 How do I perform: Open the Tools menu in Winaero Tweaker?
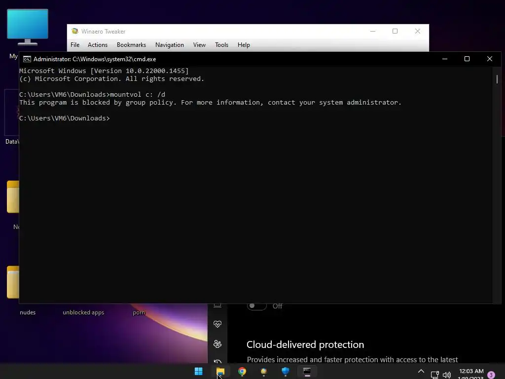[x=221, y=45]
